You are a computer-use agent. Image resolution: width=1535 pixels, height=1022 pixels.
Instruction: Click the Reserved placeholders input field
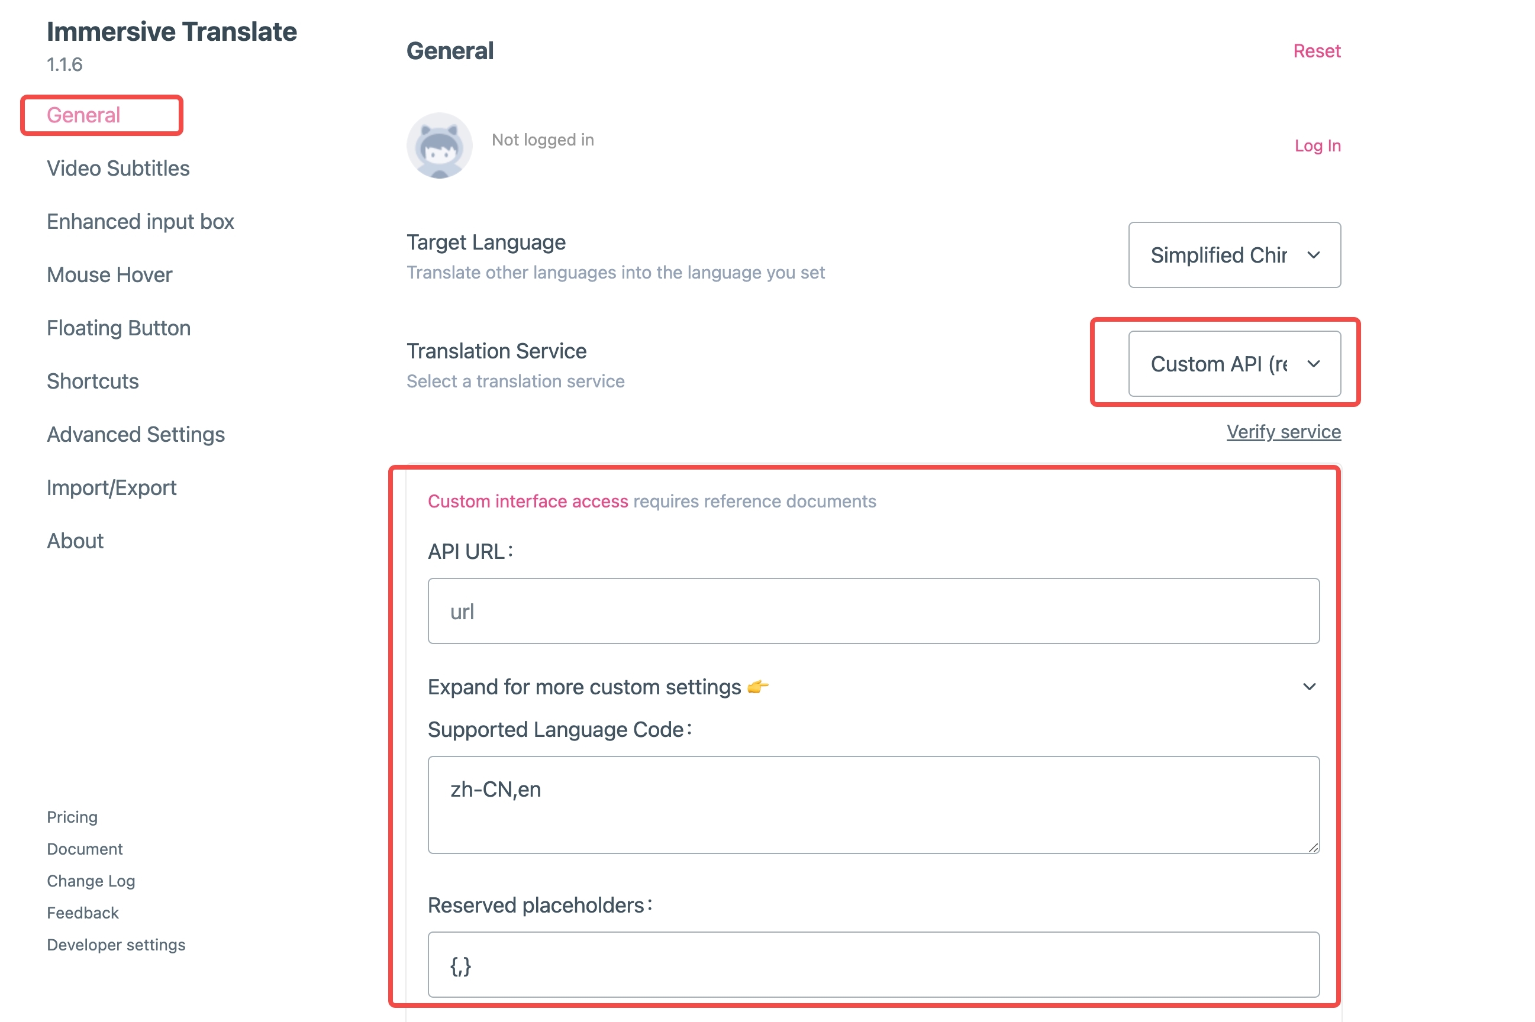click(x=873, y=965)
